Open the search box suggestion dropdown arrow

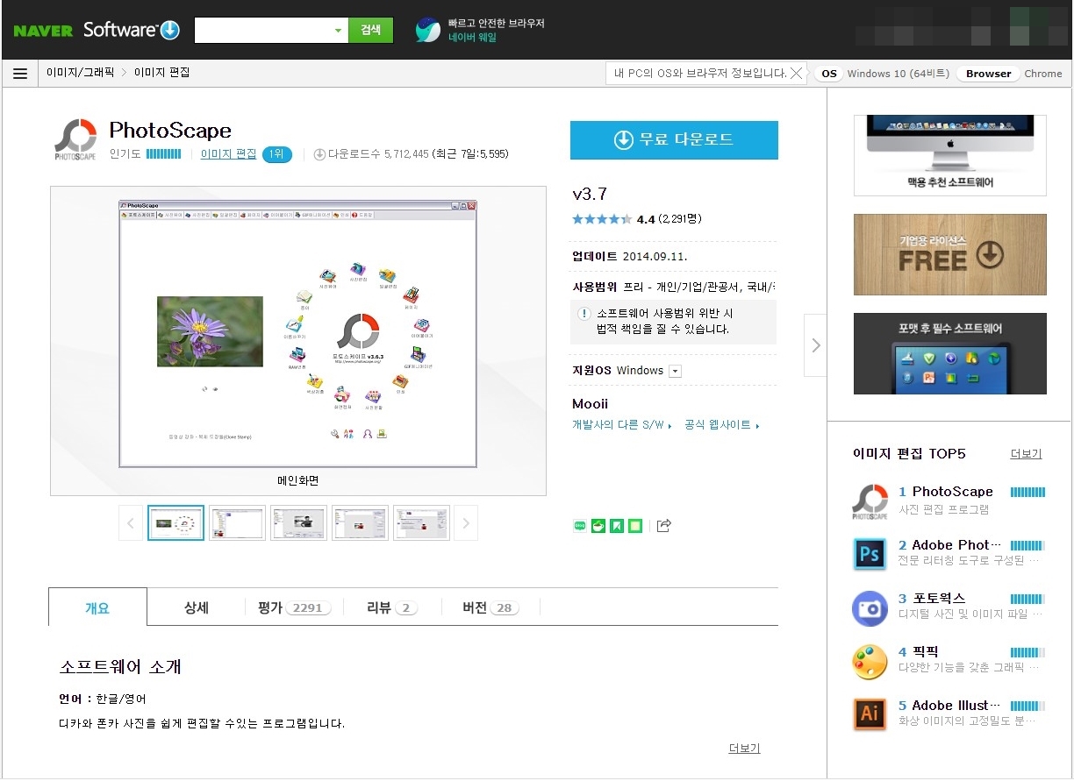339,31
